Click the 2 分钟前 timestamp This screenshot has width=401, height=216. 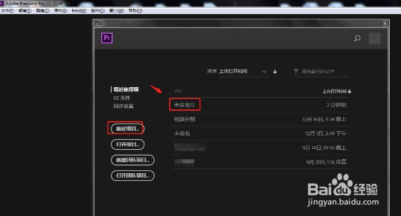tap(336, 105)
